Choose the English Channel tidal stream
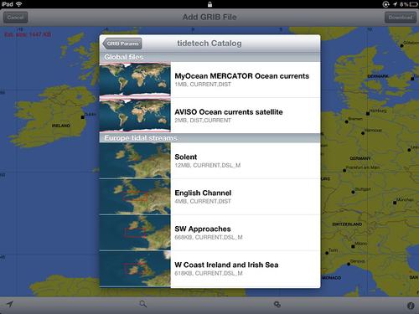Viewport: 419px width, 314px height. coord(209,197)
